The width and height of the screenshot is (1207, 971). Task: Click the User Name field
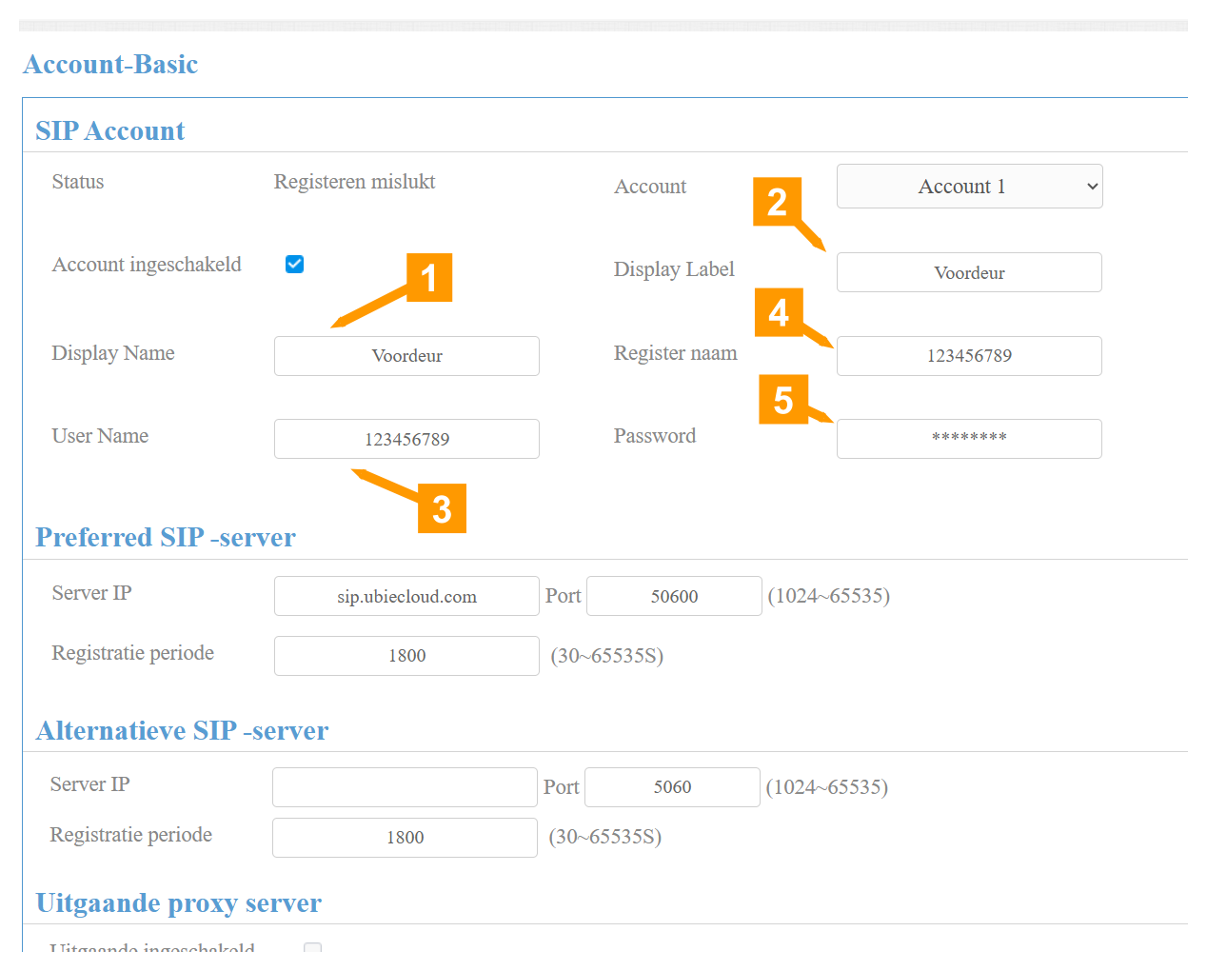(x=406, y=439)
